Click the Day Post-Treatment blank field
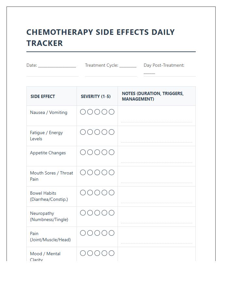Image resolution: width=228 pixels, height=293 pixels. (x=149, y=72)
